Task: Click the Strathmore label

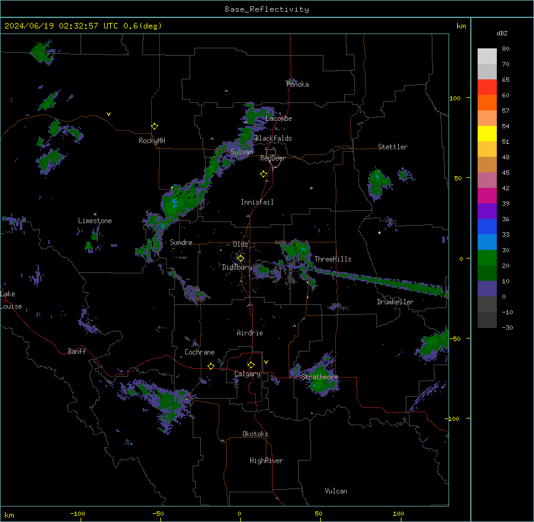Action: 320,377
